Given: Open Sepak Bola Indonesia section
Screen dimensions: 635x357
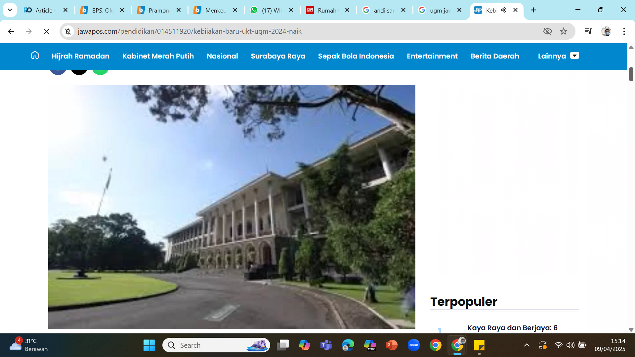Looking at the screenshot, I should click(356, 56).
